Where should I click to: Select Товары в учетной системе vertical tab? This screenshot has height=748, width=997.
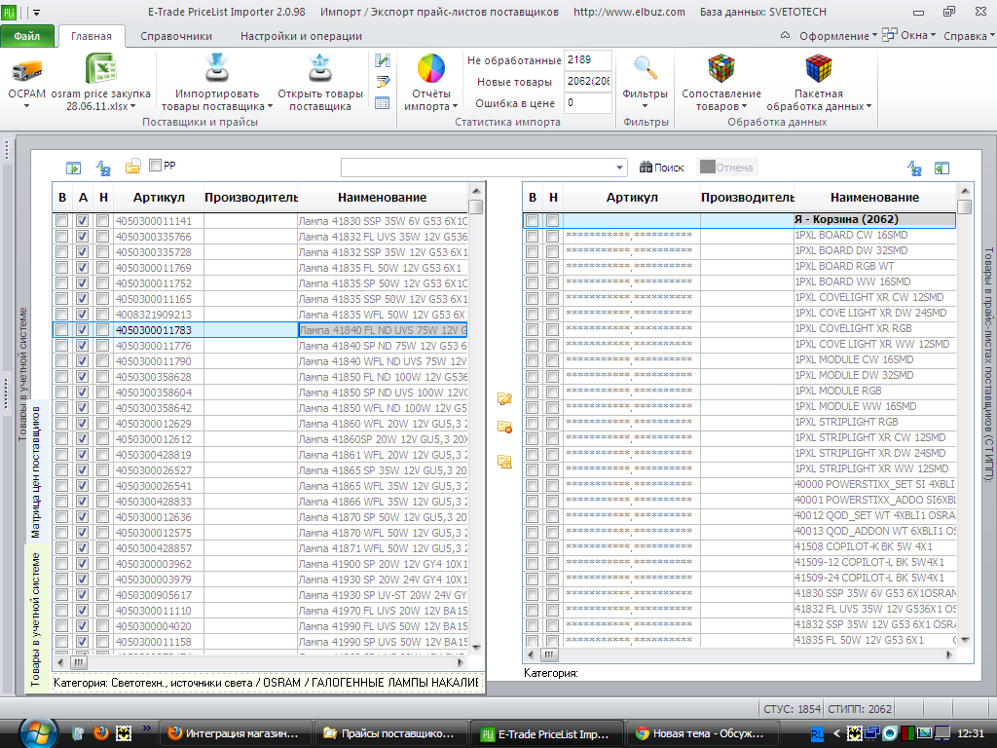coord(36,618)
